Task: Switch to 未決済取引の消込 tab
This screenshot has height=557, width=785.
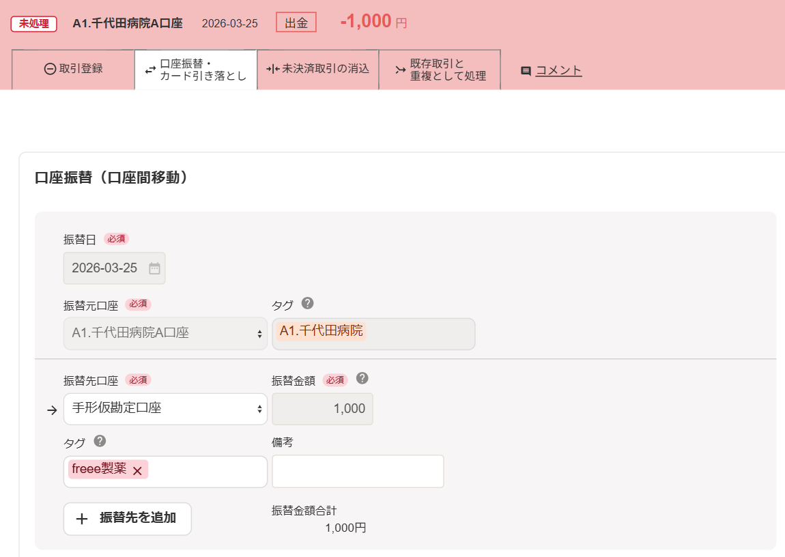Action: tap(318, 70)
